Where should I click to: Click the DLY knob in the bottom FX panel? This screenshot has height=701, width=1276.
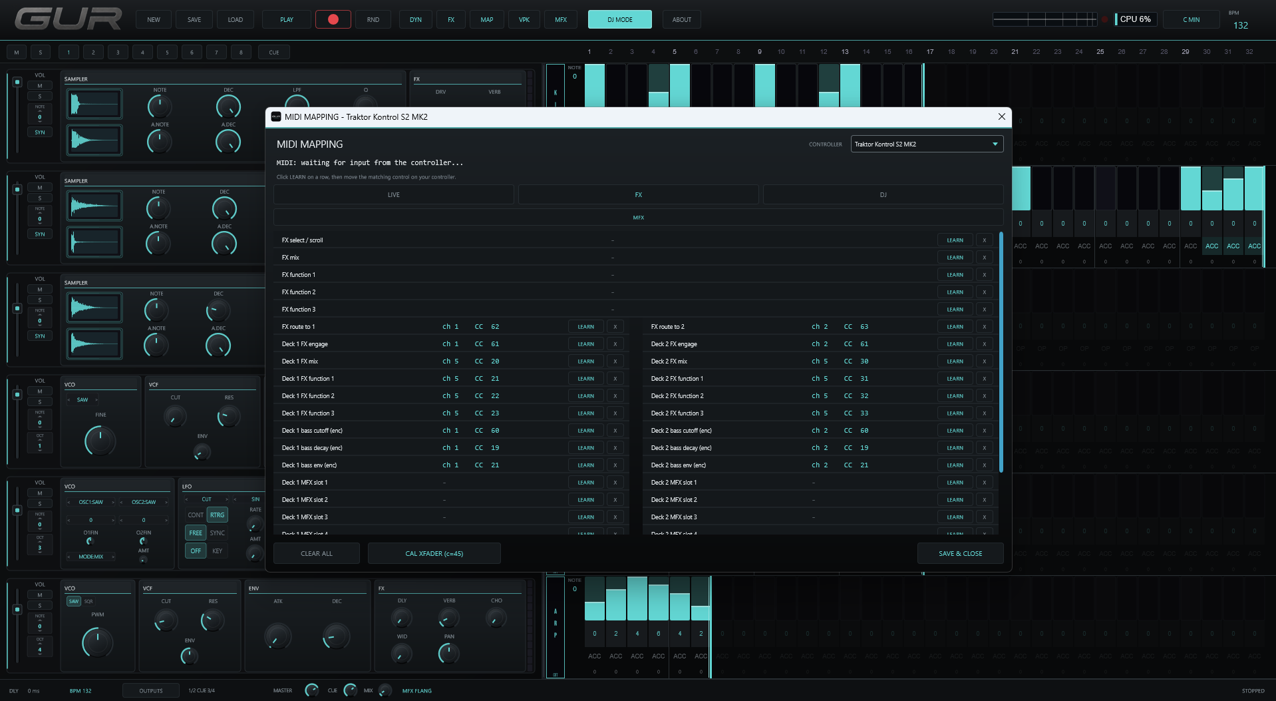click(x=402, y=619)
